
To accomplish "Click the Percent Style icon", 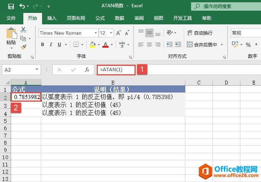I will pos(248,45).
